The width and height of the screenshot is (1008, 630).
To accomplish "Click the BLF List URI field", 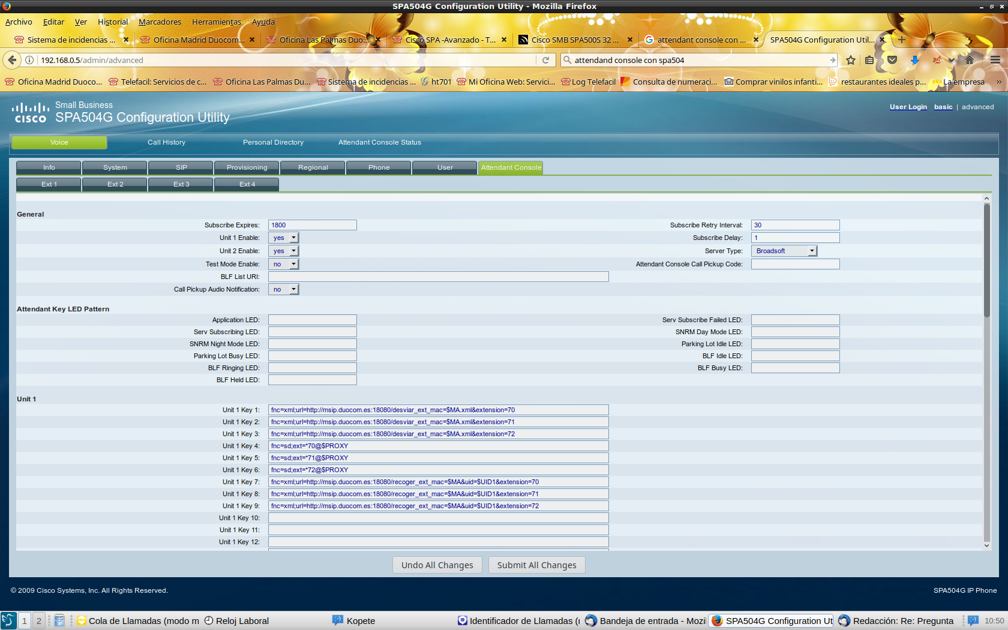I will pos(438,277).
